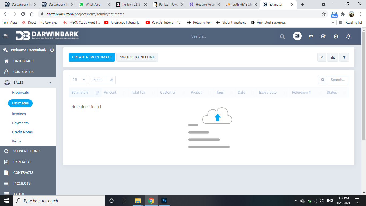This screenshot has width=366, height=206.
Task: Click the notifications bell icon
Action: click(348, 36)
